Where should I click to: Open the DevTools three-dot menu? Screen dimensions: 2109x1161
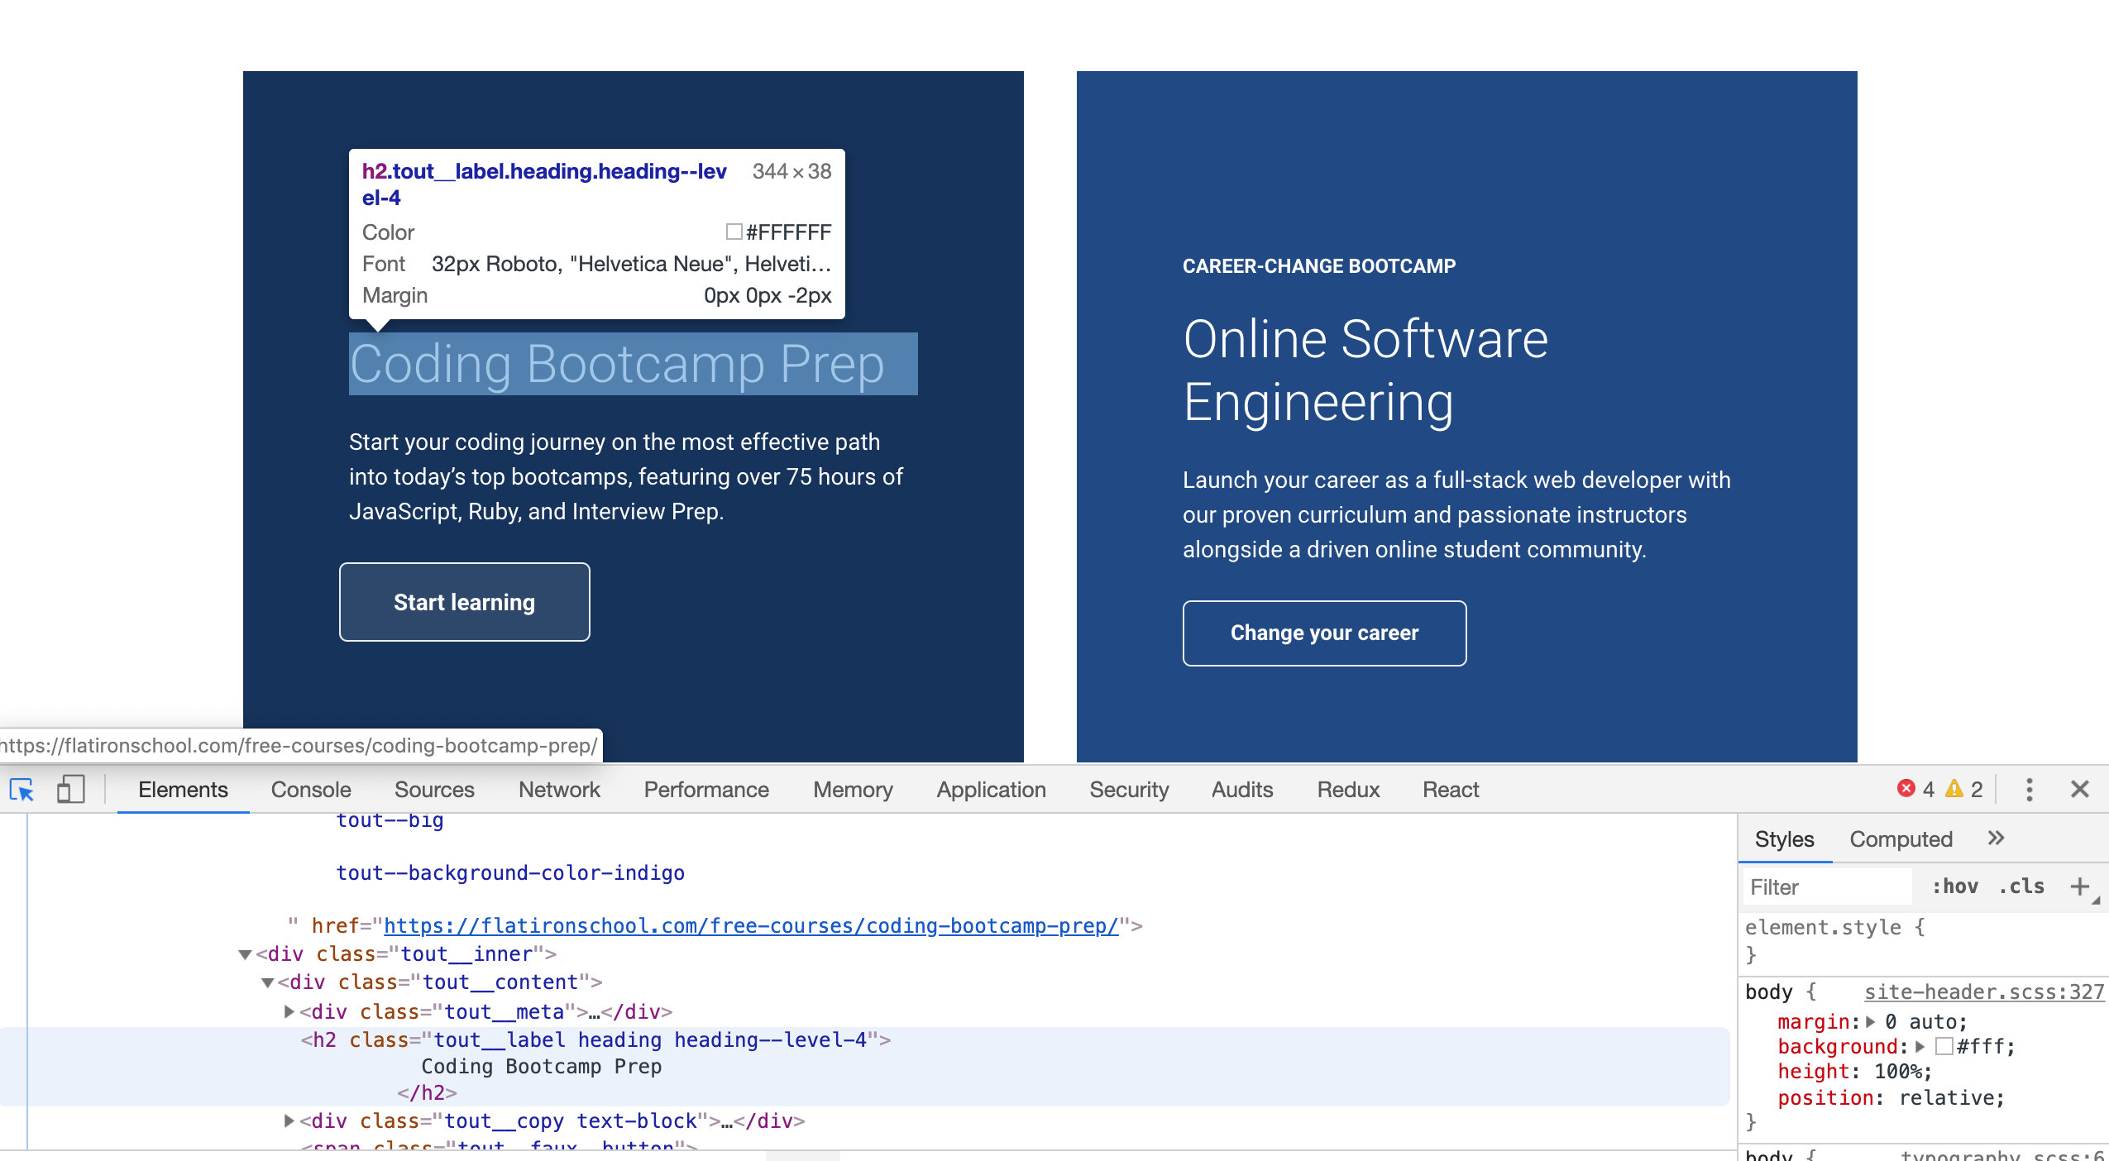[x=2029, y=790]
